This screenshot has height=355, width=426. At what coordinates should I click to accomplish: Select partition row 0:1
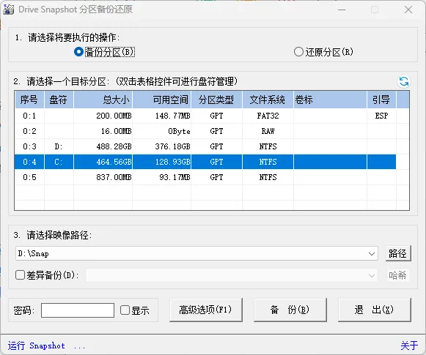(x=205, y=116)
